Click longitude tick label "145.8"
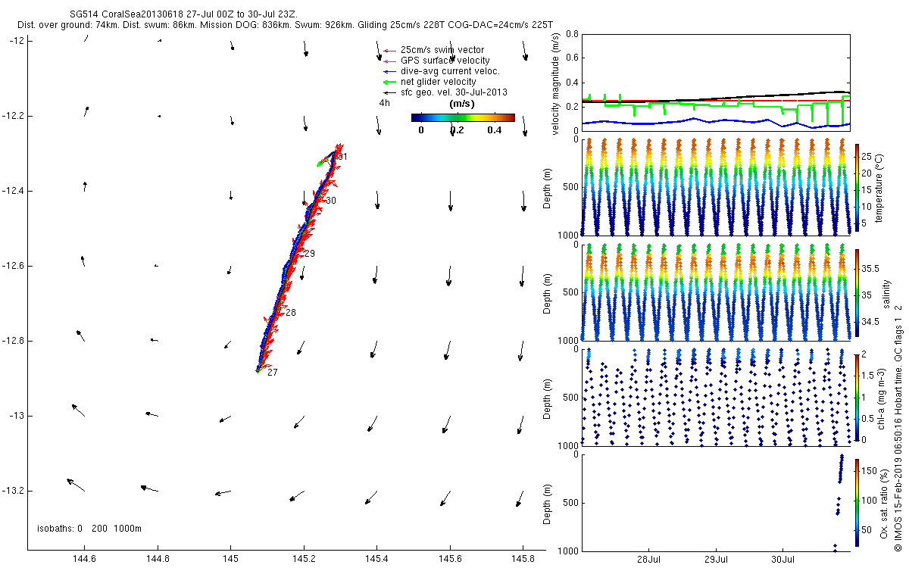The image size is (909, 568). pos(524,560)
